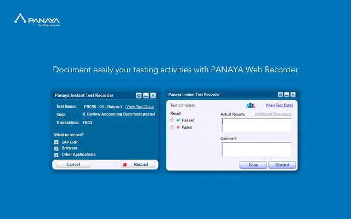This screenshot has width=351, height=219.
Task: Click the Test completed status text
Action: [183, 105]
